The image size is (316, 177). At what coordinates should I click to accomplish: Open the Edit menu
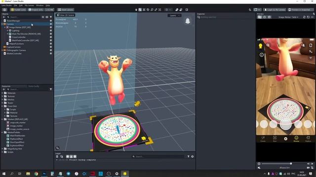click(x=21, y=5)
